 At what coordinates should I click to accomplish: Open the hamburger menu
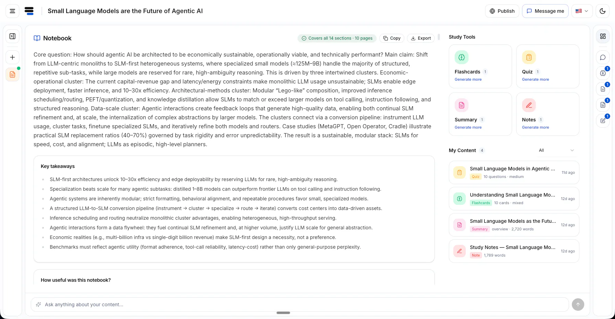pyautogui.click(x=12, y=11)
